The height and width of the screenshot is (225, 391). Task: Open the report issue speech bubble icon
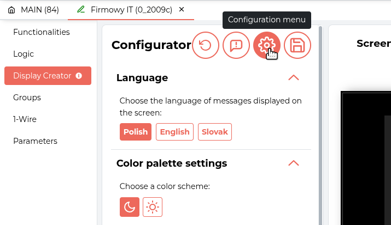(x=236, y=45)
